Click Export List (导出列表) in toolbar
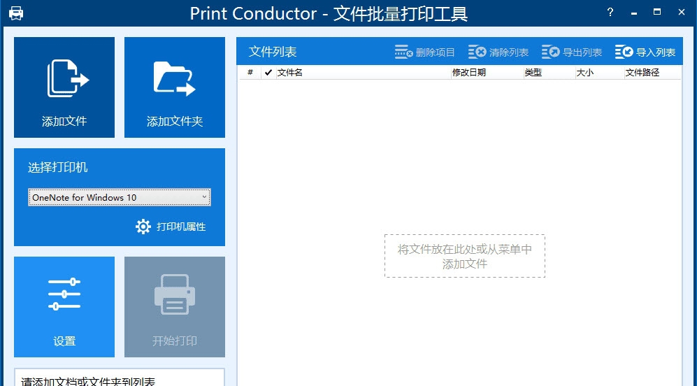 (x=572, y=52)
